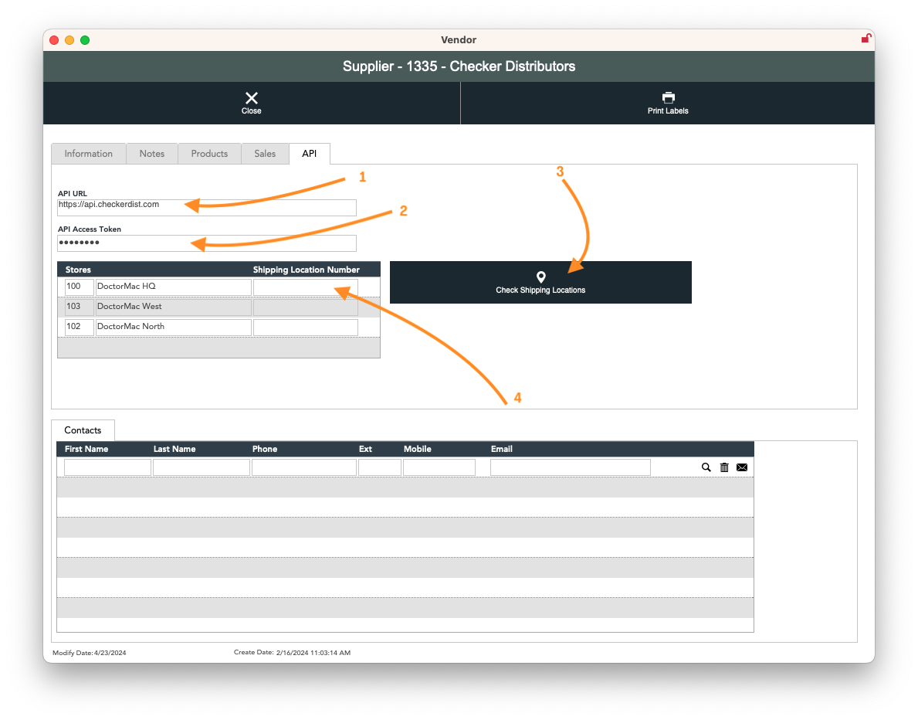Select the DoctorMac West store row

[x=173, y=307]
